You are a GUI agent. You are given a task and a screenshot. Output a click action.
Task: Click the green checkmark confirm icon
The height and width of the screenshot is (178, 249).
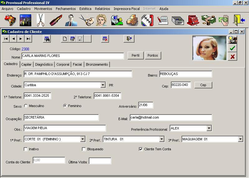point(232,48)
